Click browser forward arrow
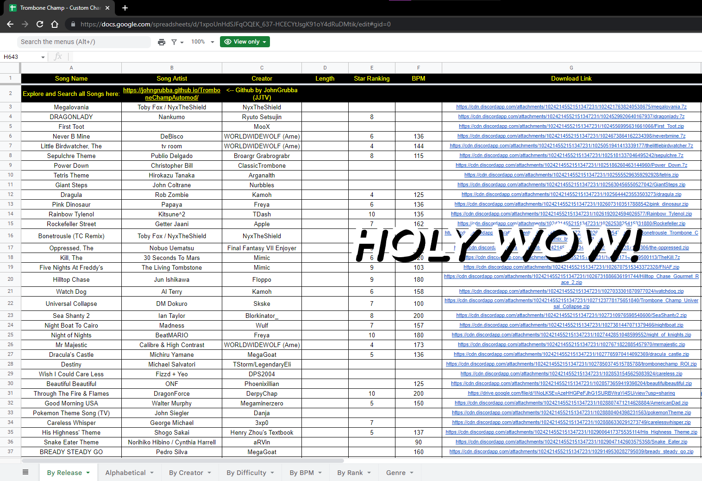The width and height of the screenshot is (702, 481). (x=25, y=24)
